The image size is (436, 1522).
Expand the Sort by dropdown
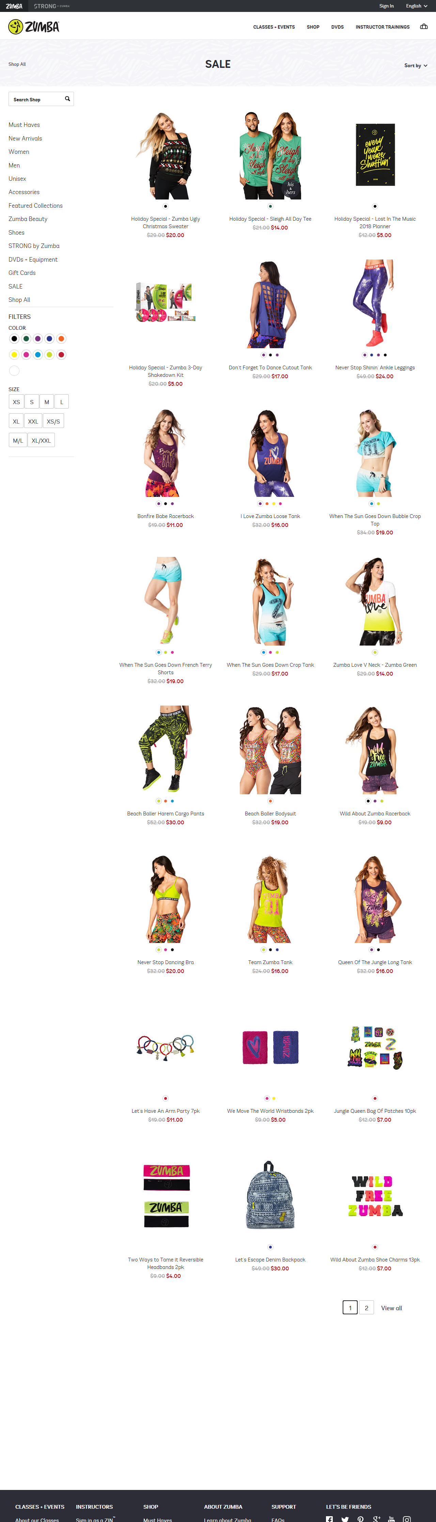point(415,65)
